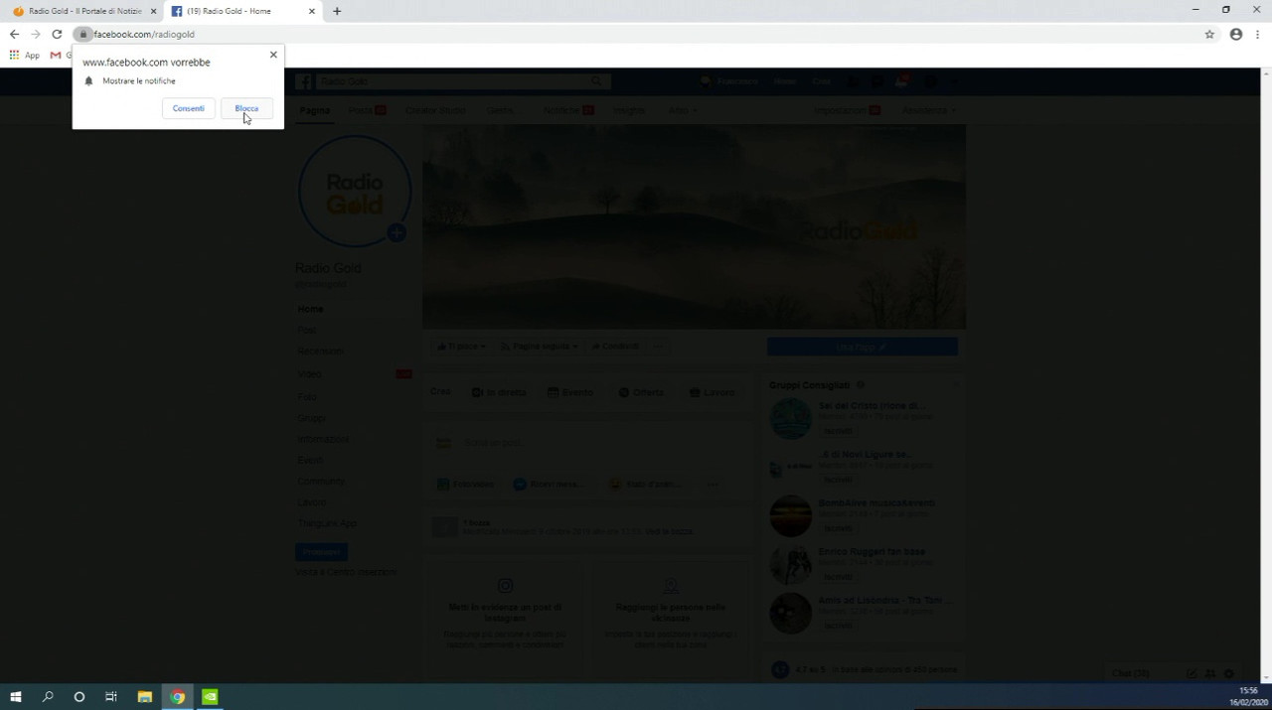
Task: Click the Scrivi un post field
Action: click(x=590, y=443)
